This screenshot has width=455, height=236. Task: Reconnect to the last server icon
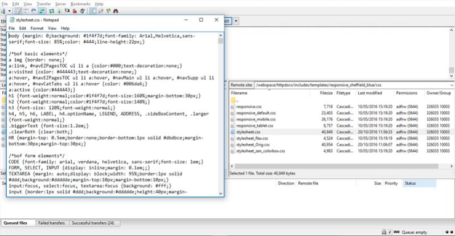click(83, 11)
